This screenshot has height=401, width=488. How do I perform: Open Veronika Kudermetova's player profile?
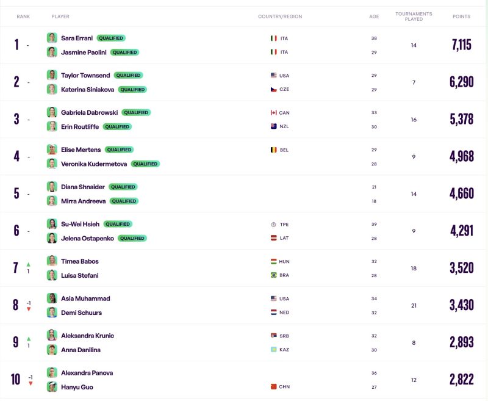[x=95, y=164]
